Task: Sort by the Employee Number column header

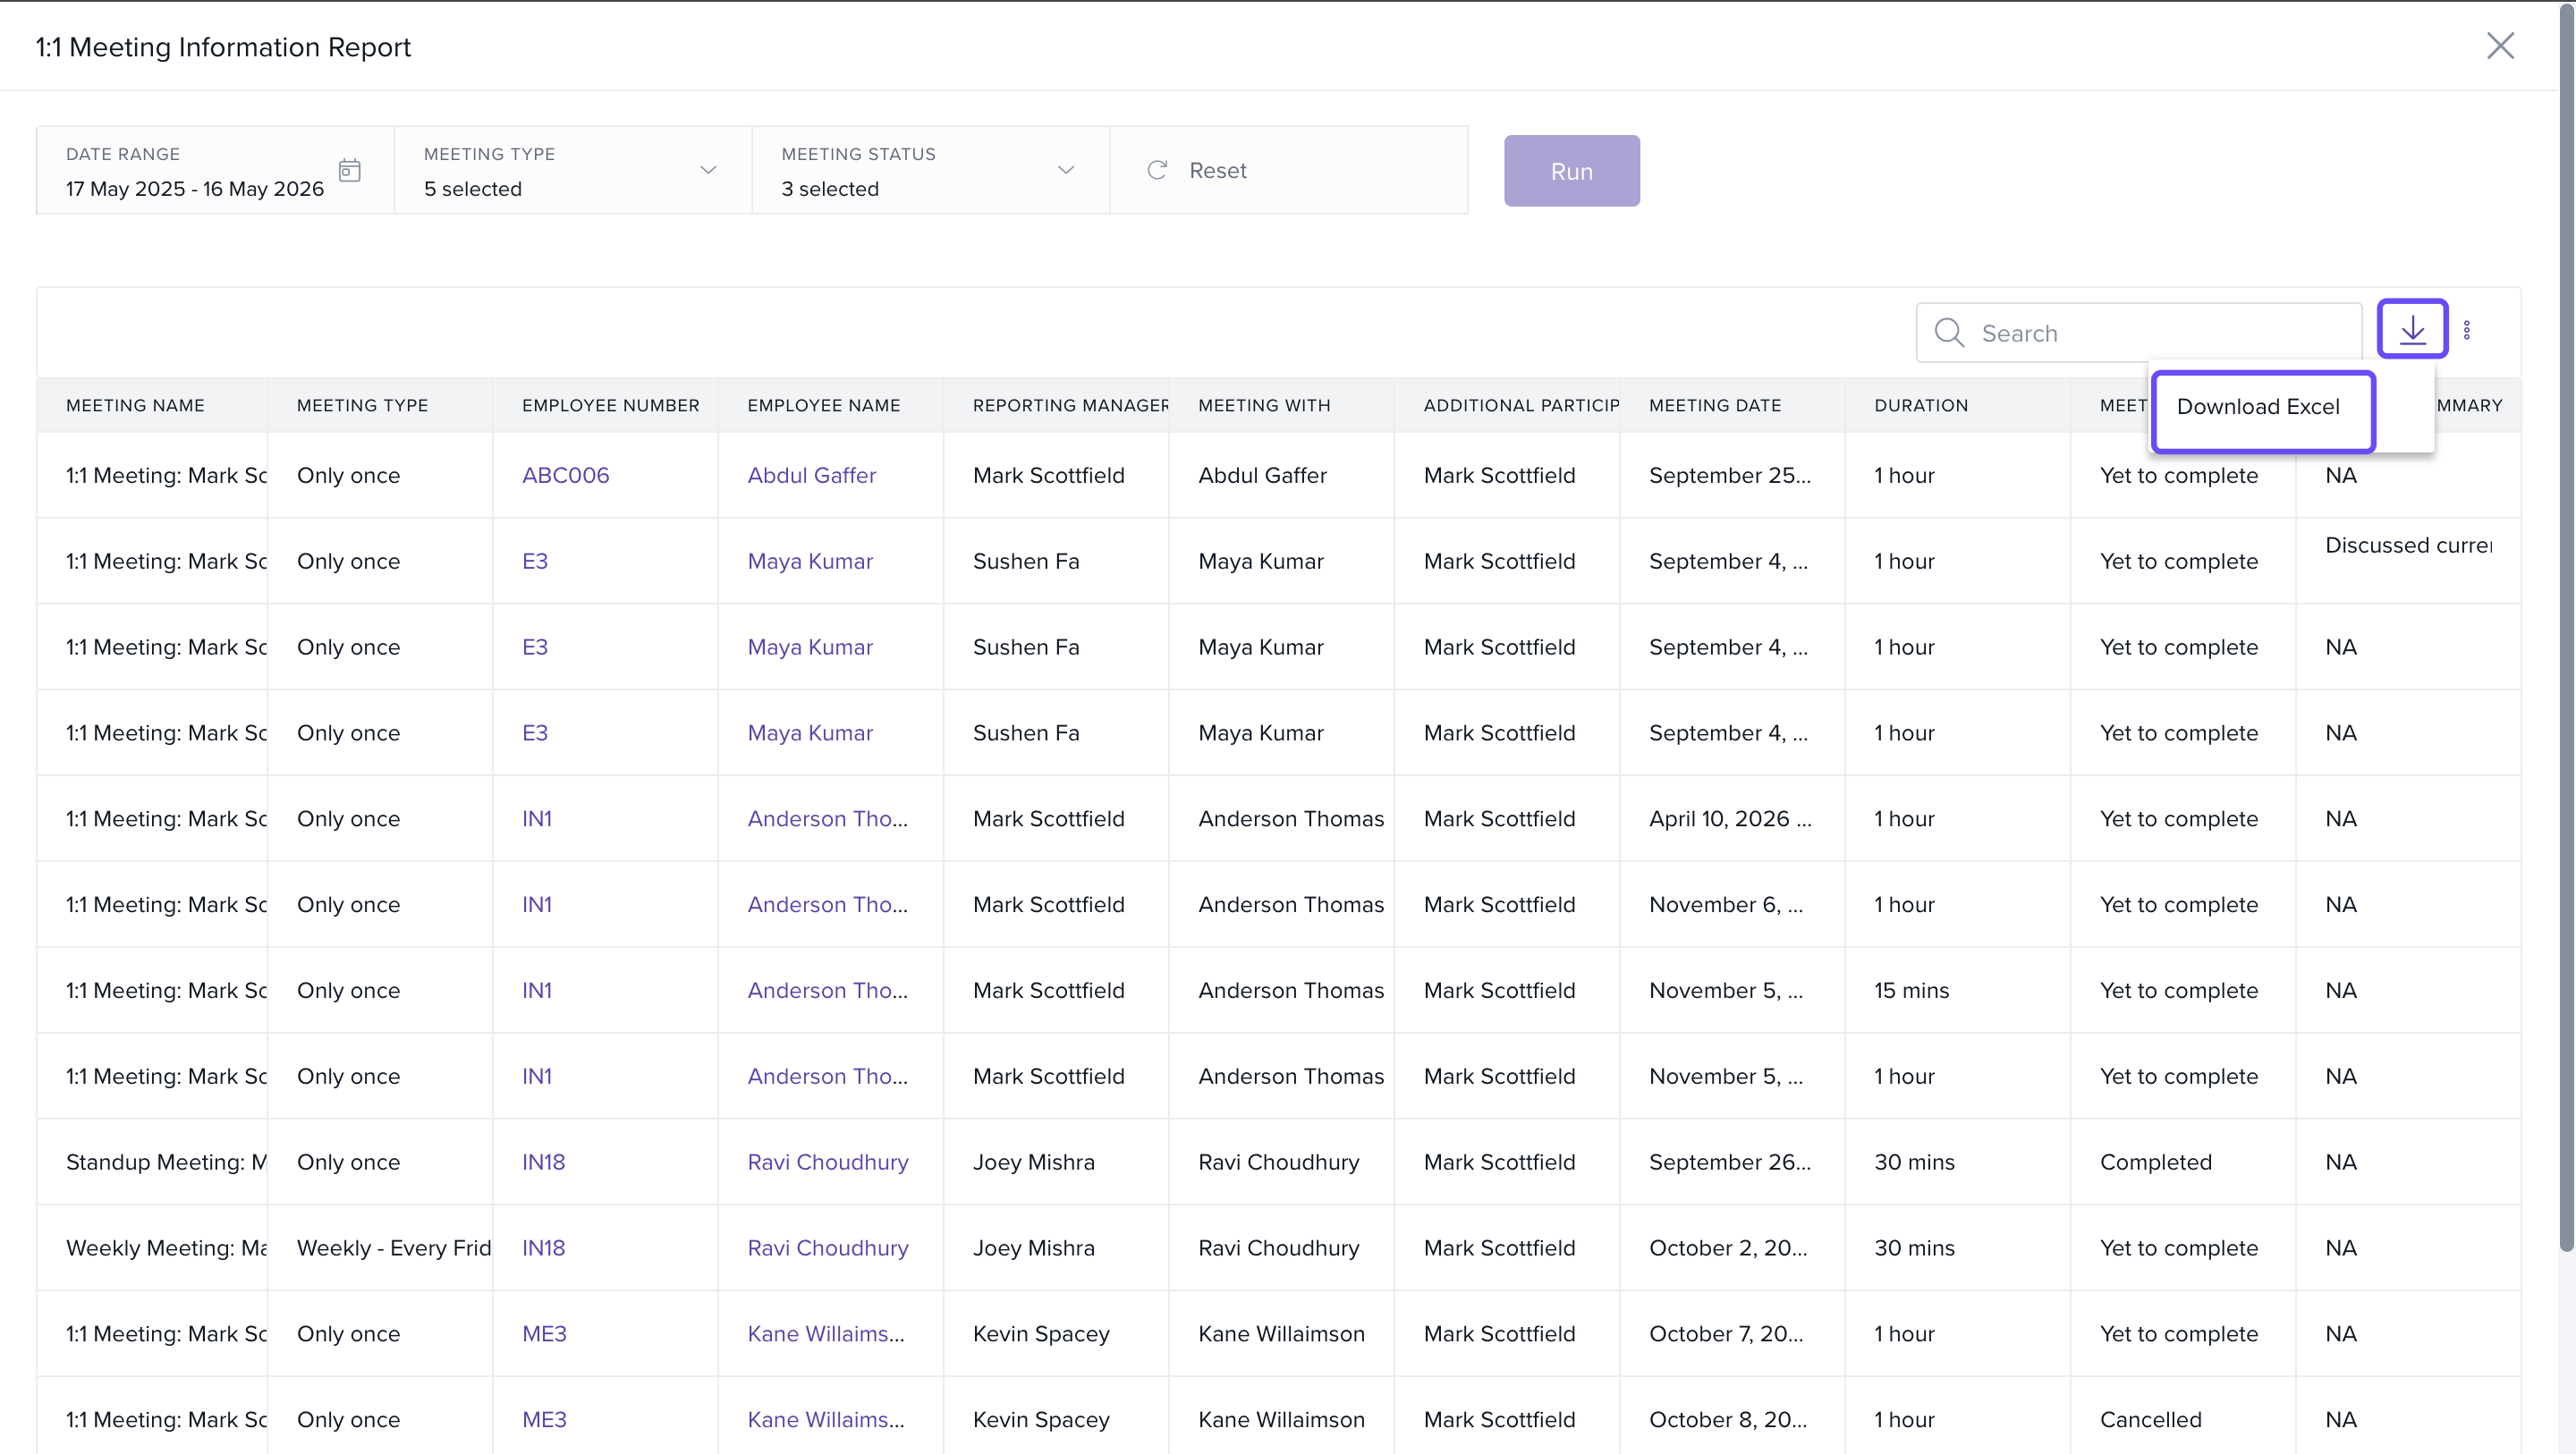Action: pyautogui.click(x=611, y=405)
